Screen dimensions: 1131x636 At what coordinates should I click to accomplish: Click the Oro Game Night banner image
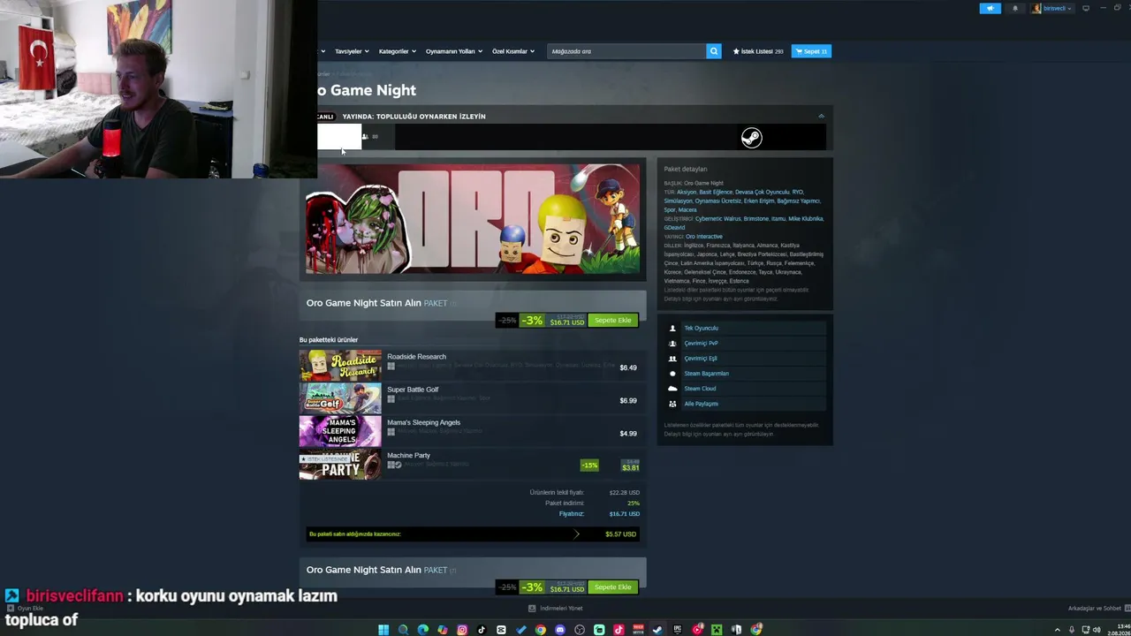click(x=473, y=219)
